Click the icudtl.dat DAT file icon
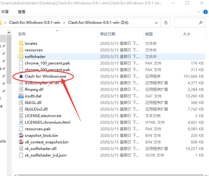Screen dimensions: 209x176 [21, 96]
